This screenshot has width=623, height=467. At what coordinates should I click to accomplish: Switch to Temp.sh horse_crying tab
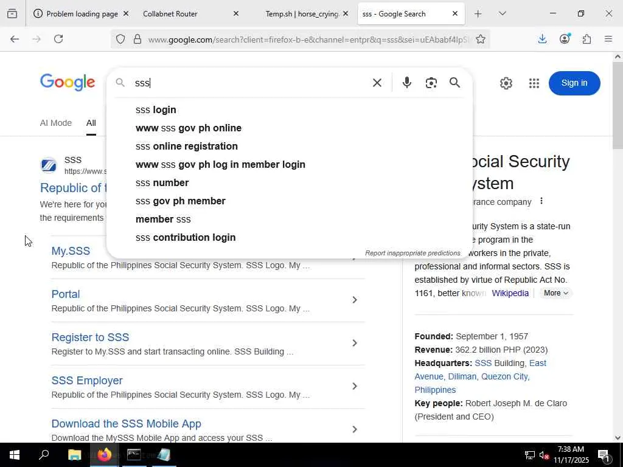[302, 14]
